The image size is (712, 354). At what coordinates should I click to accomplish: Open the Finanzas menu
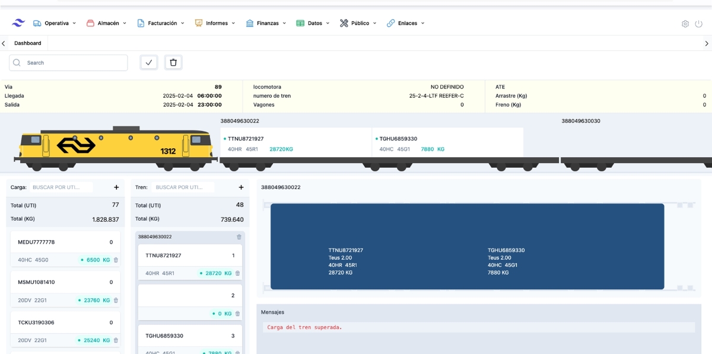click(x=266, y=23)
